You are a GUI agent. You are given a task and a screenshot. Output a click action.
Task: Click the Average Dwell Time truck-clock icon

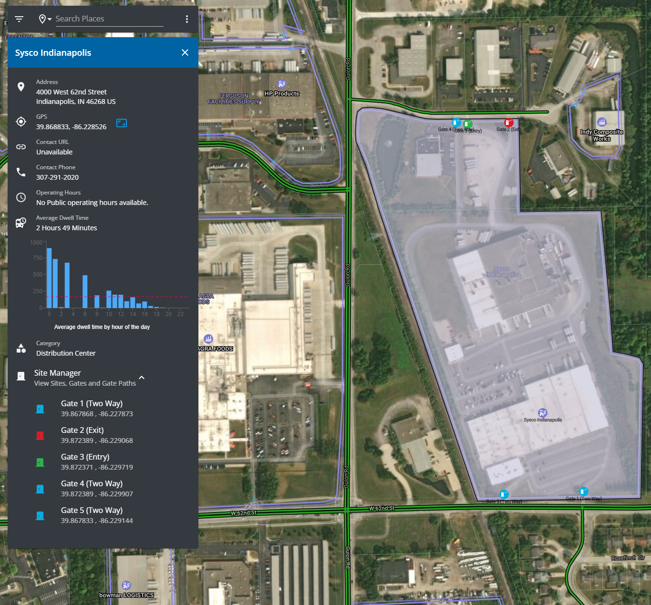[21, 222]
